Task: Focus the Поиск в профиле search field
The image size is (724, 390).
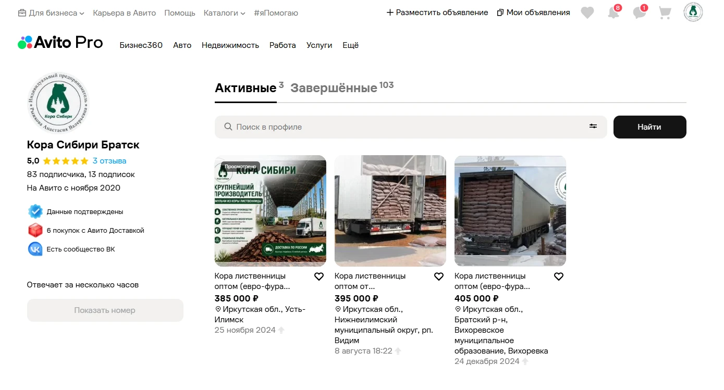Action: coord(411,127)
